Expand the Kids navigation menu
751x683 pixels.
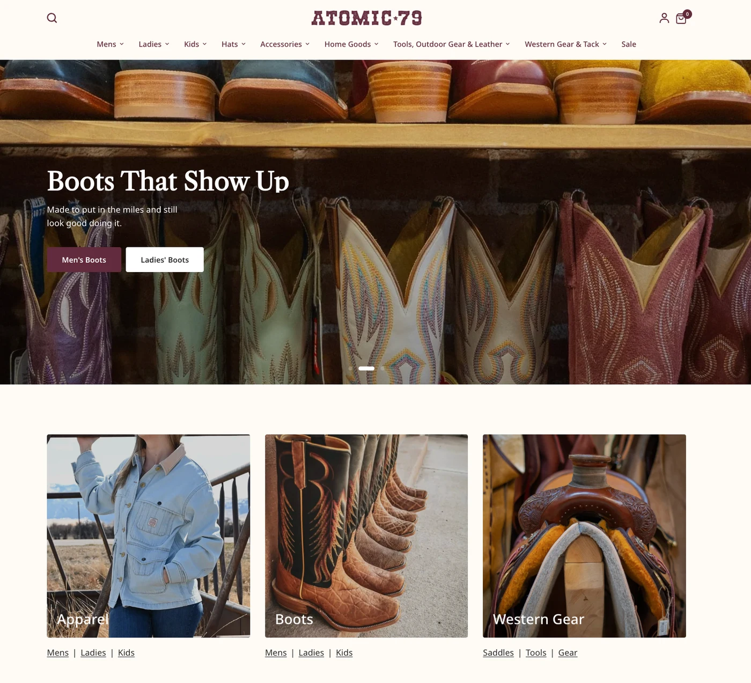coord(195,44)
